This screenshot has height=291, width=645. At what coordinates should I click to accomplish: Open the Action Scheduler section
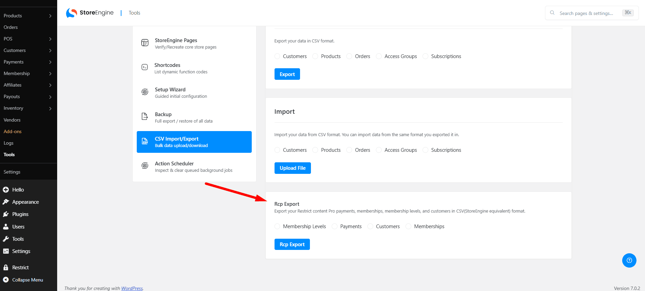tap(194, 167)
